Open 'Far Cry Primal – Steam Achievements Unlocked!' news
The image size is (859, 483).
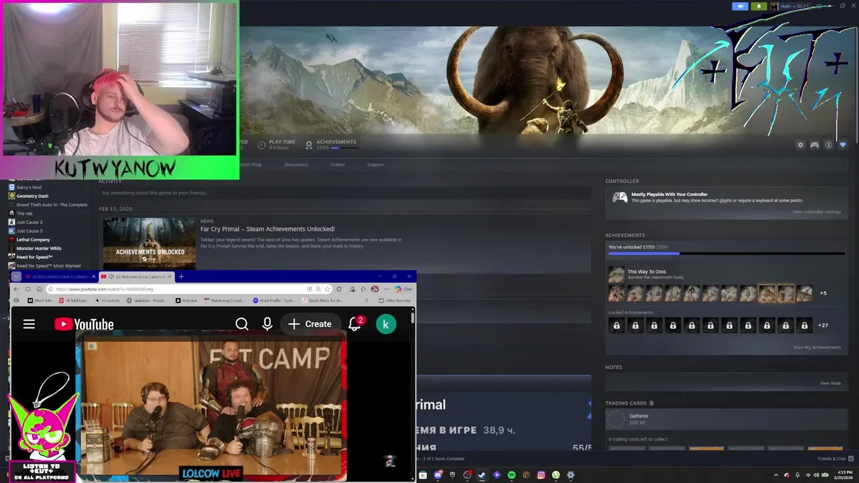pos(268,229)
